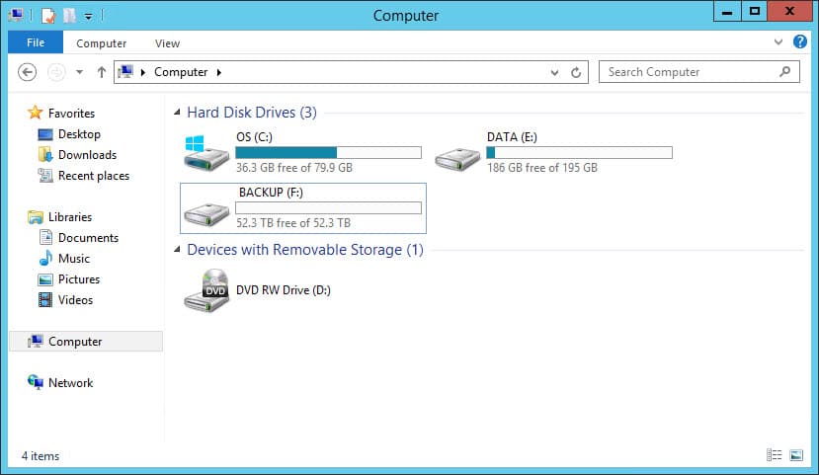The width and height of the screenshot is (819, 475).
Task: Click the Forward navigation arrow
Action: point(56,71)
